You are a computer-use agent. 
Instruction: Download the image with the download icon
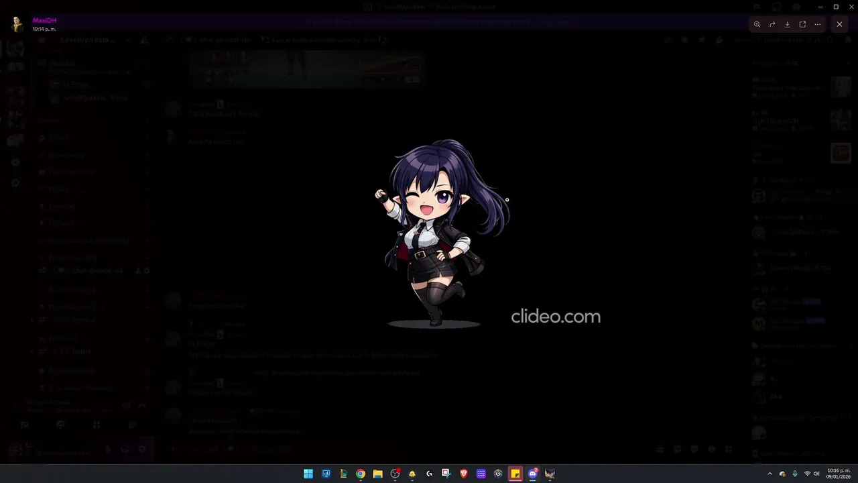[x=788, y=24]
